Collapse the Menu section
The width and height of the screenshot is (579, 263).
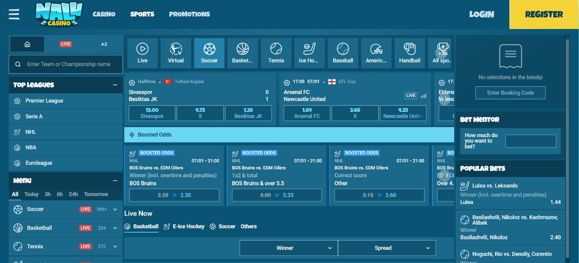115,181
